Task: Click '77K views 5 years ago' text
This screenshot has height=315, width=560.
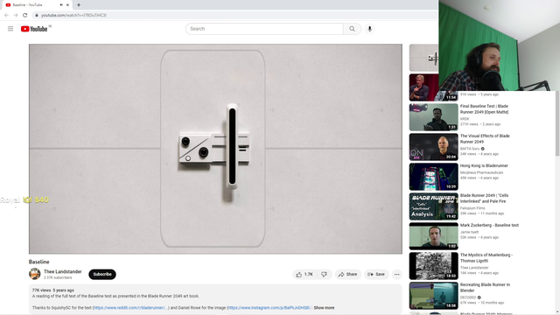Action: [53, 290]
